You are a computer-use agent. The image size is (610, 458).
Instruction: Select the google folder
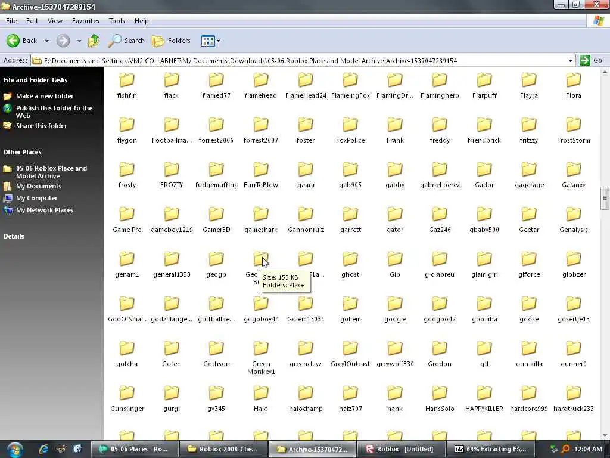click(395, 310)
